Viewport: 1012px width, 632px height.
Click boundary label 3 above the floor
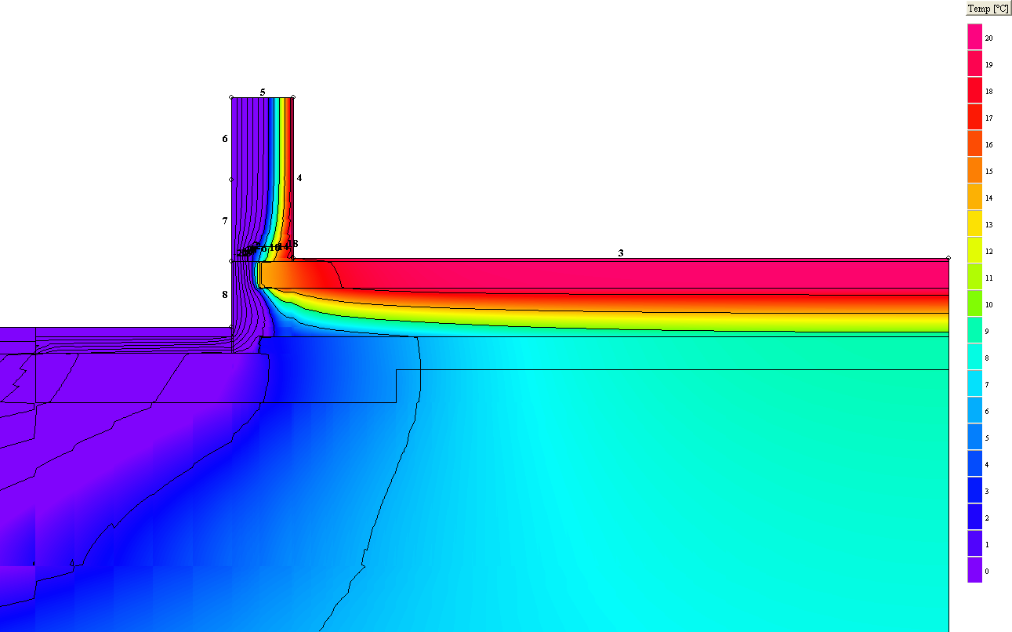pos(621,252)
